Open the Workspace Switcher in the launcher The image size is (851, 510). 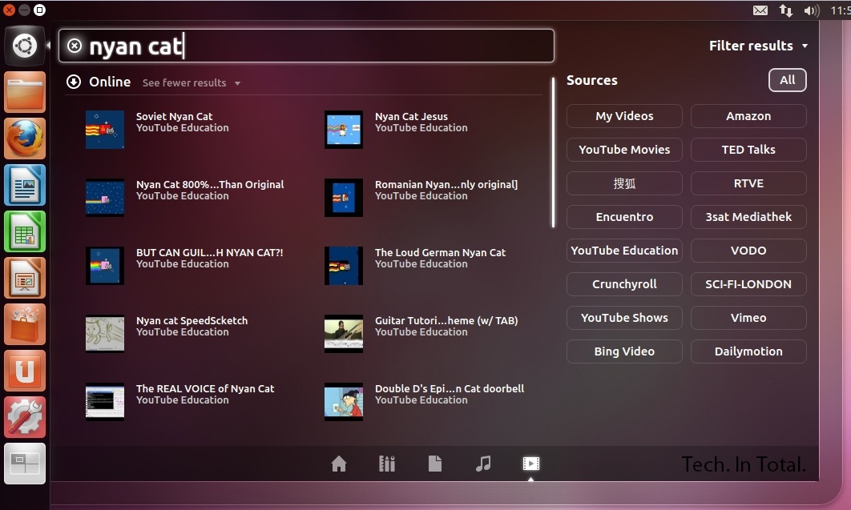[25, 464]
